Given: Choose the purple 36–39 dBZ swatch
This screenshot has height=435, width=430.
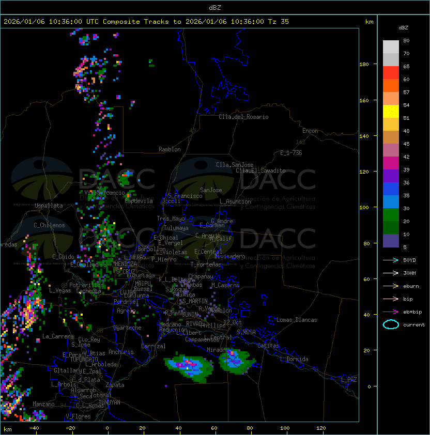Looking at the screenshot, I should pos(391,176).
